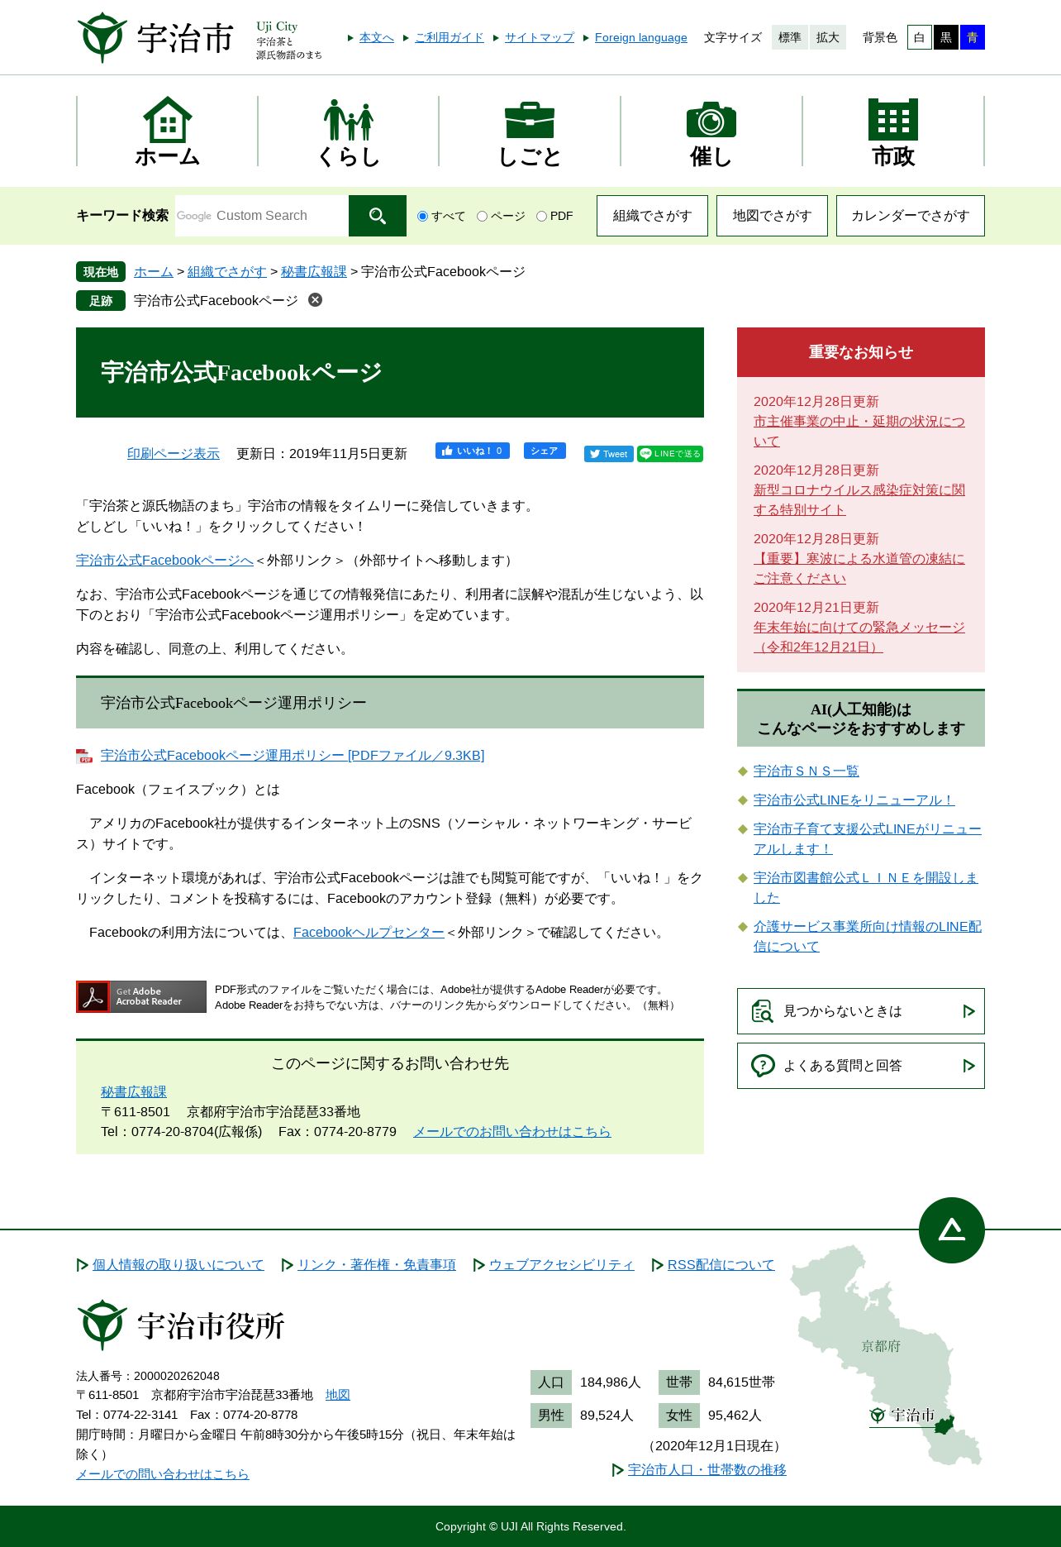Click the Get Adobe Acrobat Reader banner
Image resolution: width=1061 pixels, height=1547 pixels.
[x=141, y=996]
